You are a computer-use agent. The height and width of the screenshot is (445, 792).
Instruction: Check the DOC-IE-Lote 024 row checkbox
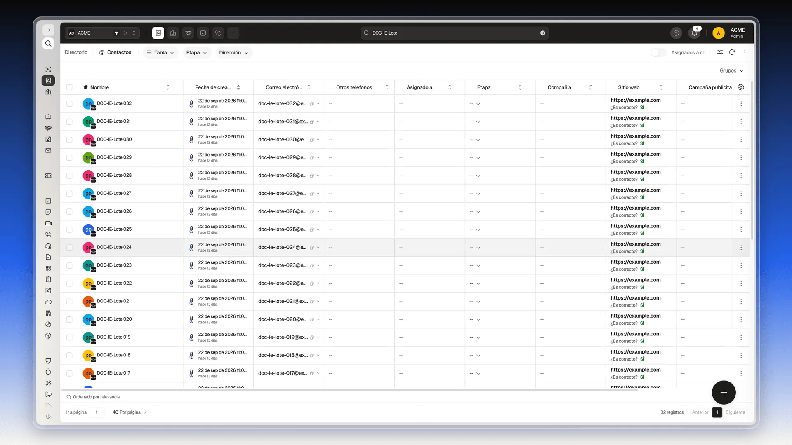click(x=69, y=248)
